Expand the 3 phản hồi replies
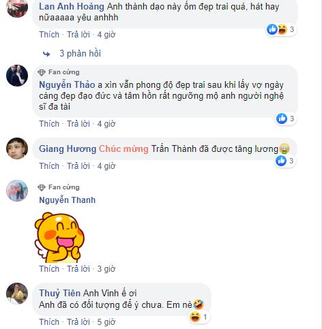Screen dimensions: 322x329 (x=80, y=54)
